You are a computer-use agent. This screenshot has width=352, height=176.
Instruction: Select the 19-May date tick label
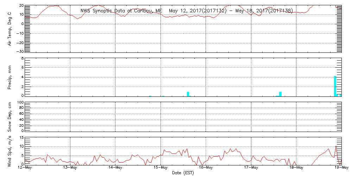341,168
